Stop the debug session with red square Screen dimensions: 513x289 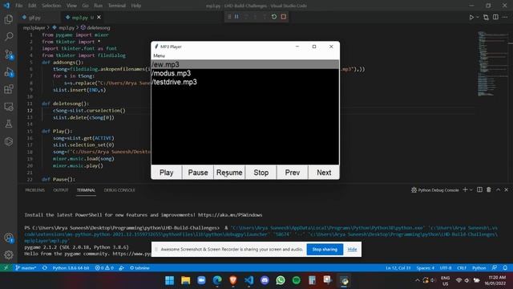pos(283,17)
